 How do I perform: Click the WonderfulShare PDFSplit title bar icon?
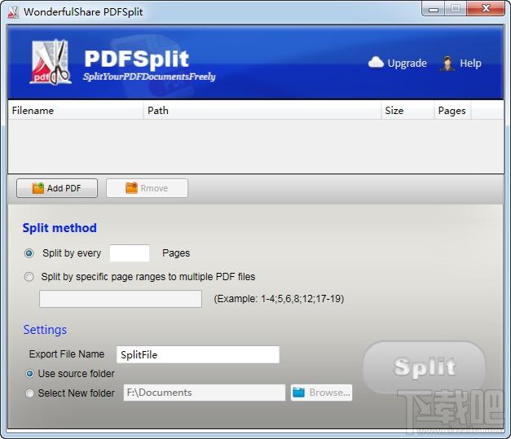point(13,12)
